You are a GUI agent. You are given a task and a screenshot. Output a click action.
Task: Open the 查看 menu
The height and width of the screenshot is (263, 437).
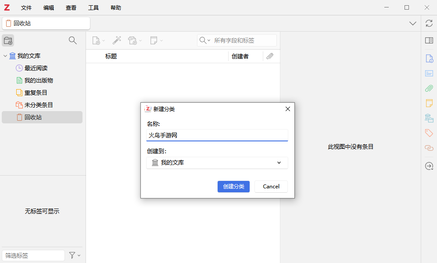71,8
